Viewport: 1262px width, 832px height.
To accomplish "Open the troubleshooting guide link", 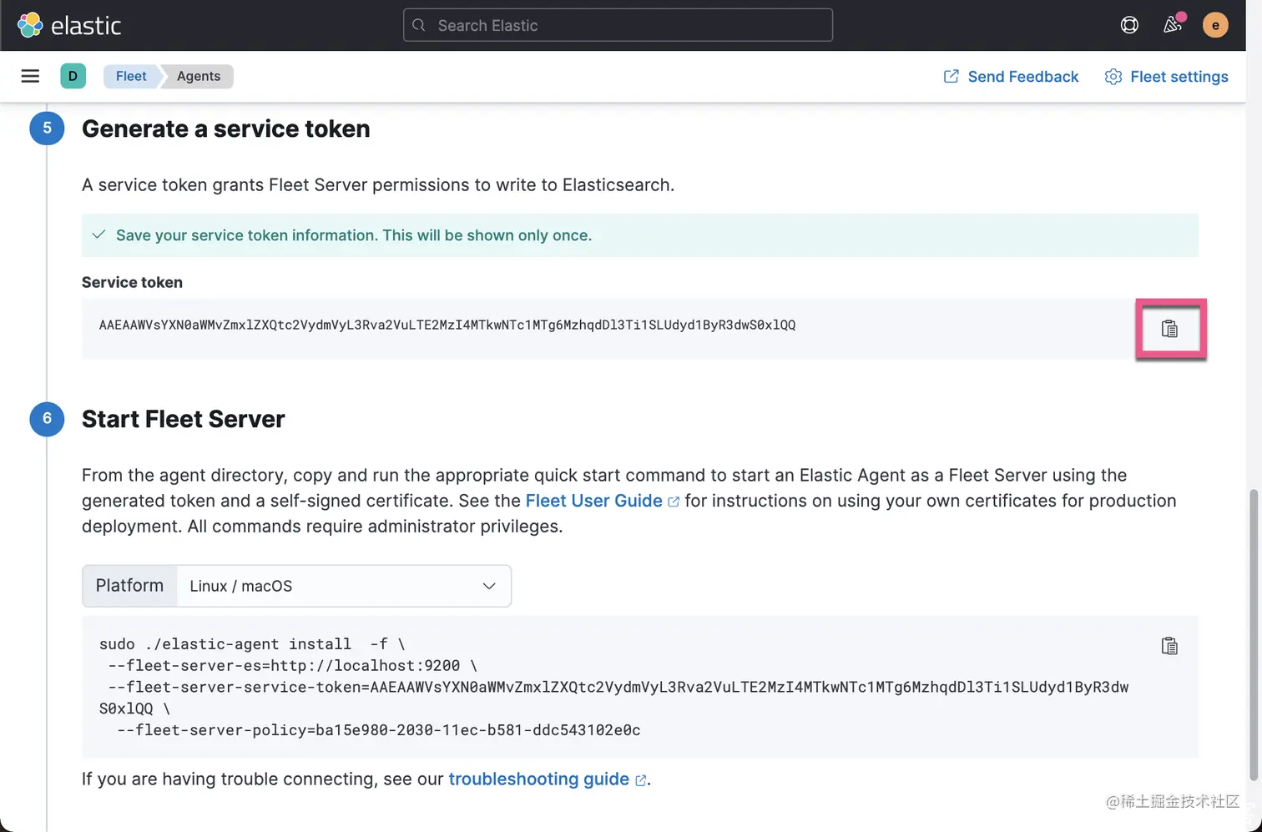I will click(x=538, y=779).
